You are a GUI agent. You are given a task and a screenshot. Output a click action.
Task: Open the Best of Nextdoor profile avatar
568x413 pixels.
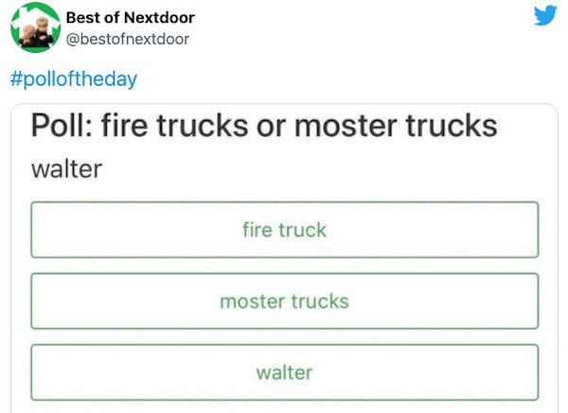pyautogui.click(x=36, y=27)
